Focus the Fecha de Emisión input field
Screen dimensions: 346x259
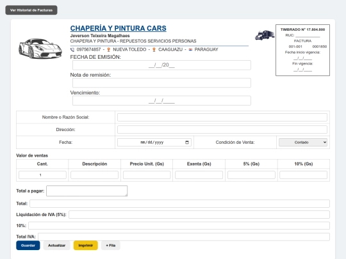coord(161,65)
